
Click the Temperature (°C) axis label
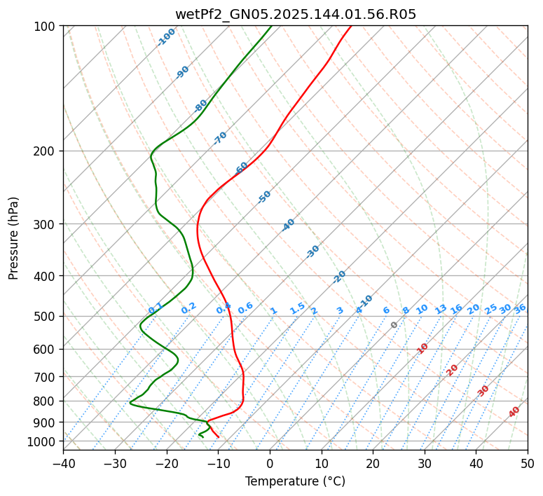pyautogui.click(x=296, y=481)
